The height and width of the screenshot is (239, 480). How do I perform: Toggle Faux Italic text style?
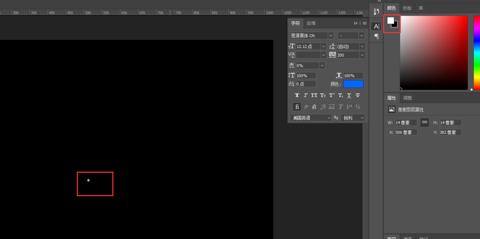tap(305, 96)
